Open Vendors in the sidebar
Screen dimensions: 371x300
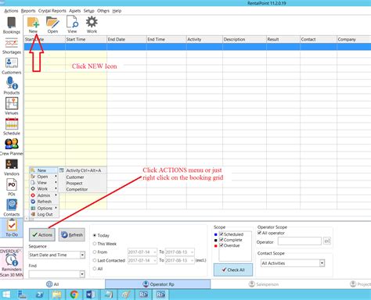coord(12,167)
